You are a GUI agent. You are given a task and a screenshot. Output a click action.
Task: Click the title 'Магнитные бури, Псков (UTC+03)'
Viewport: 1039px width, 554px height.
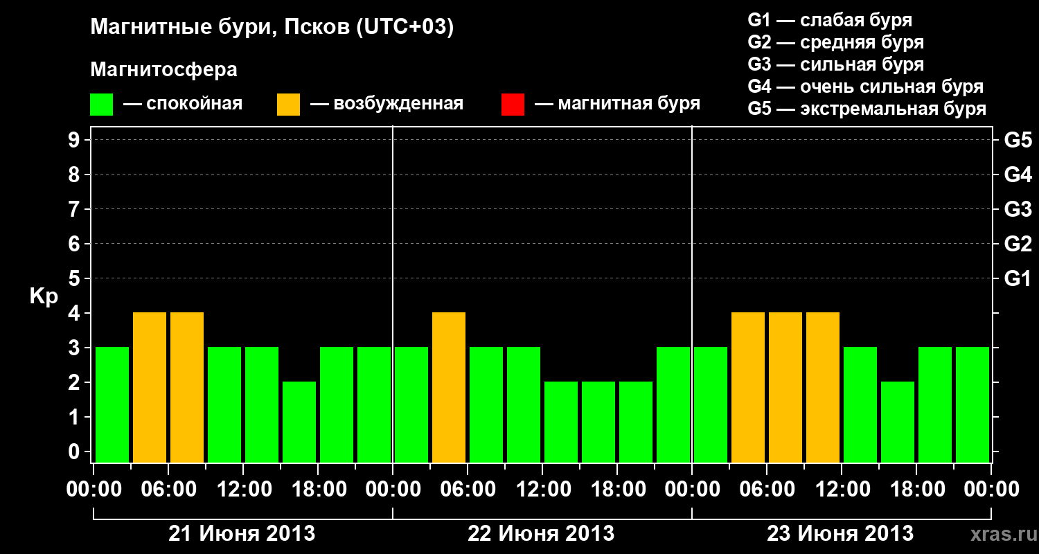272,28
